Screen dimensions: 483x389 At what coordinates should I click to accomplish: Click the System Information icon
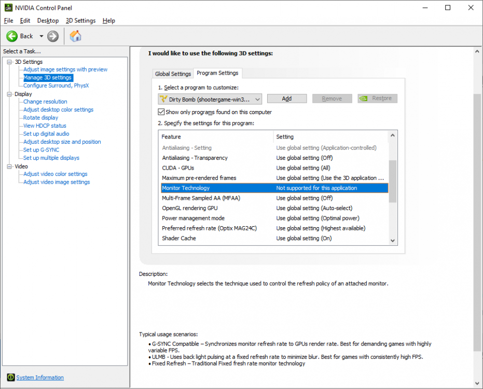(x=11, y=377)
